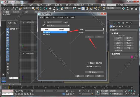Toggle Select and Manipulate crosshair icon

pyautogui.click(x=79, y=9)
